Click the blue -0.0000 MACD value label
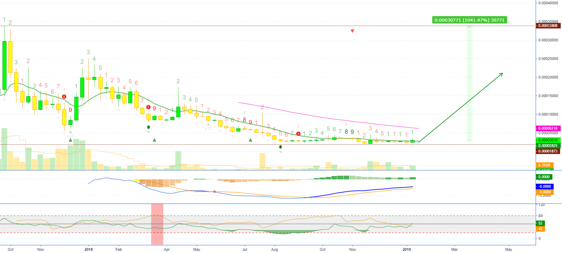This screenshot has height=253, width=562. click(544, 187)
